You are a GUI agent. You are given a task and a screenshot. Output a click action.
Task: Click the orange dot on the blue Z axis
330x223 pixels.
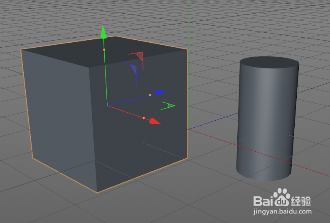[150, 95]
